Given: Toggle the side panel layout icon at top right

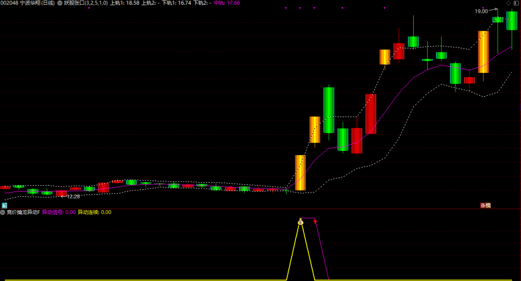Looking at the screenshot, I should pos(517,3).
